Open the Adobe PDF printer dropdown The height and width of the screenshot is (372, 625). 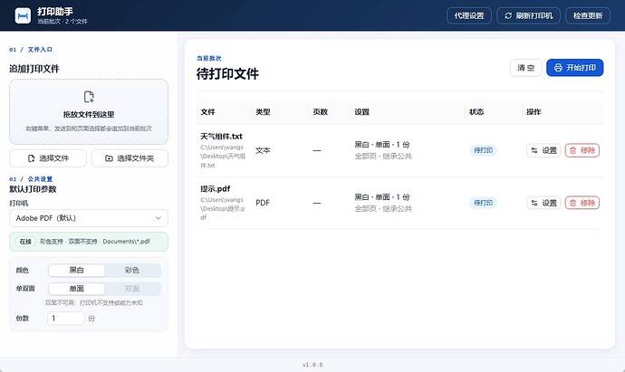click(89, 218)
